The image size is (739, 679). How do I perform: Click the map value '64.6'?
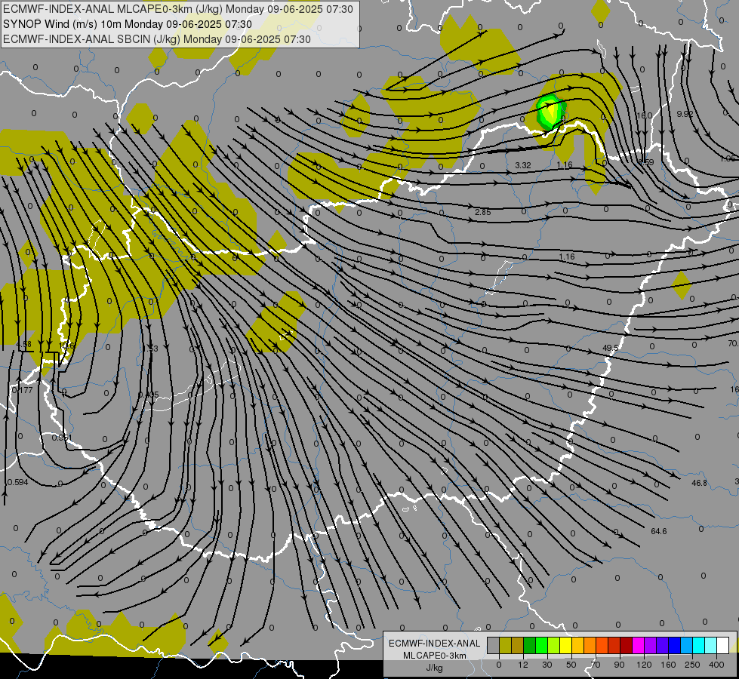click(x=659, y=531)
